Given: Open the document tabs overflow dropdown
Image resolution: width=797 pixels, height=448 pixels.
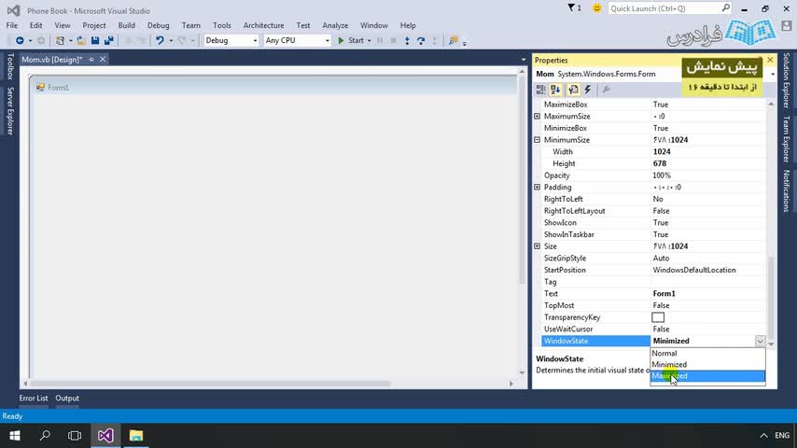Looking at the screenshot, I should [x=524, y=60].
